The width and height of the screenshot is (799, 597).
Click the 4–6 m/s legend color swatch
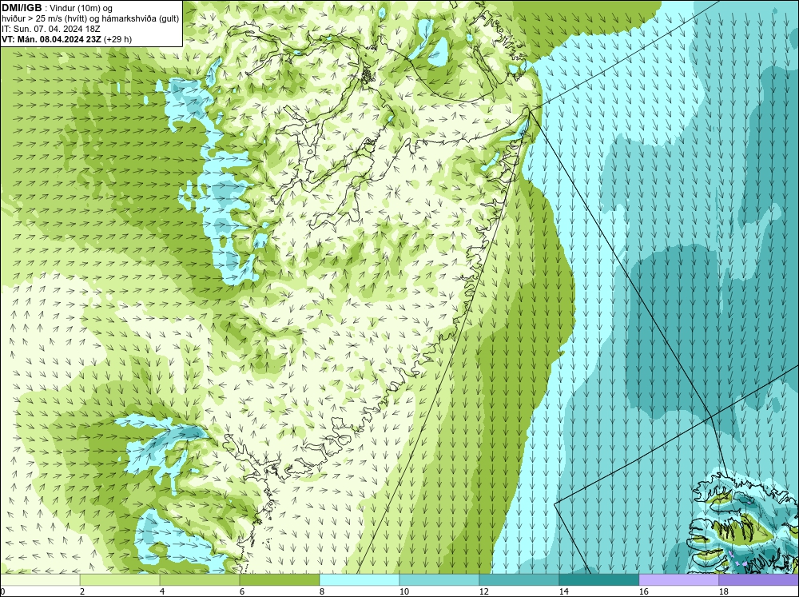[200, 580]
